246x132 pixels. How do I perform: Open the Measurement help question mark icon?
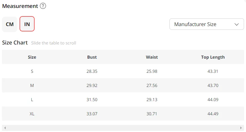[x=43, y=6]
